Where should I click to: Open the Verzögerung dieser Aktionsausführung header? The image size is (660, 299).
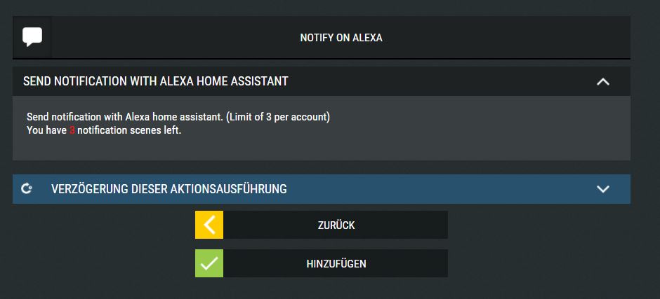pyautogui.click(x=322, y=189)
